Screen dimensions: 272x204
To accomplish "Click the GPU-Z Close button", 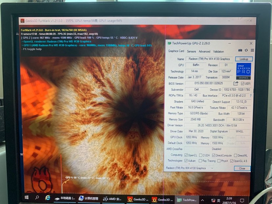I will [x=242, y=168].
